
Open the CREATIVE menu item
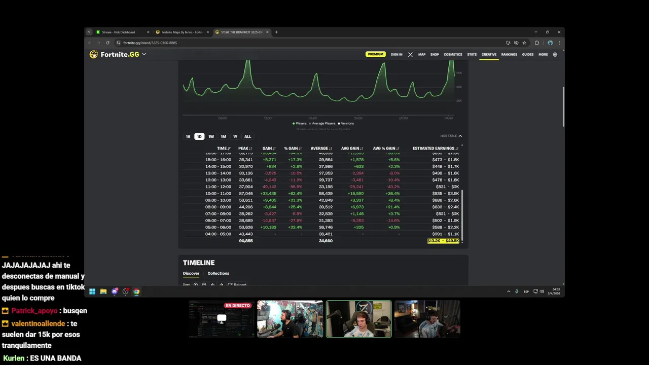pos(489,54)
